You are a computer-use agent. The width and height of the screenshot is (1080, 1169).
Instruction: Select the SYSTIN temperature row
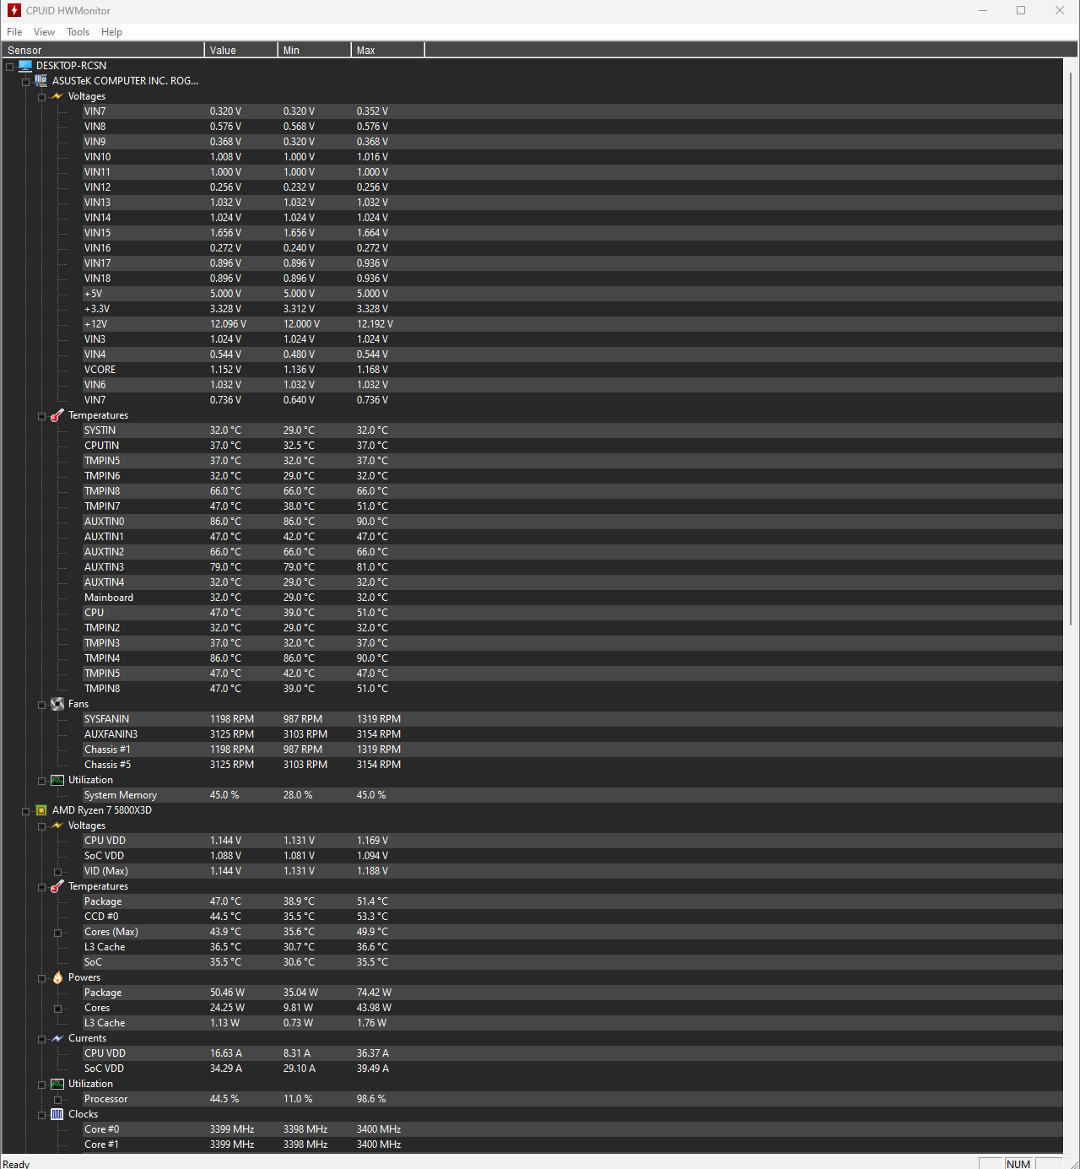(573, 430)
